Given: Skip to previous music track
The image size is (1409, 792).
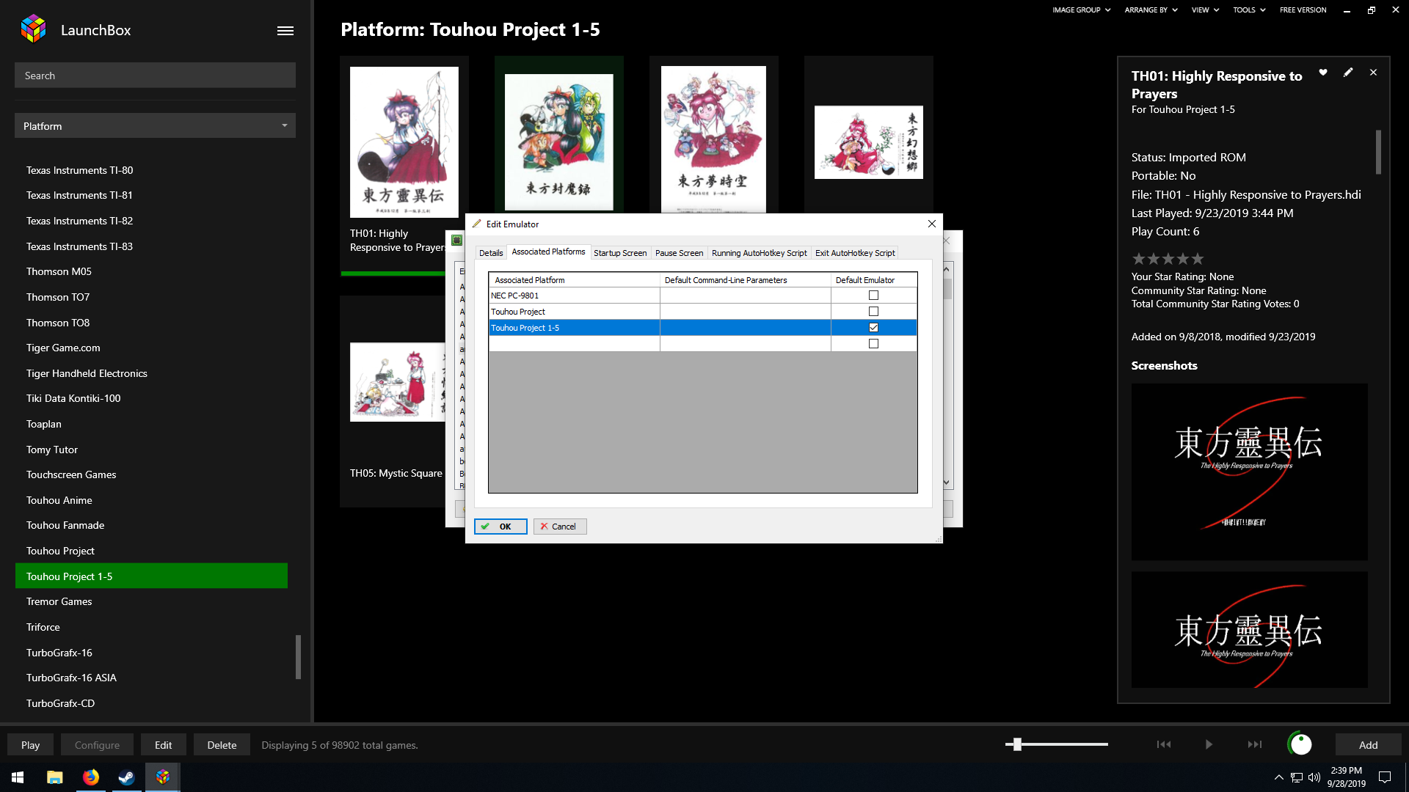Looking at the screenshot, I should point(1164,744).
